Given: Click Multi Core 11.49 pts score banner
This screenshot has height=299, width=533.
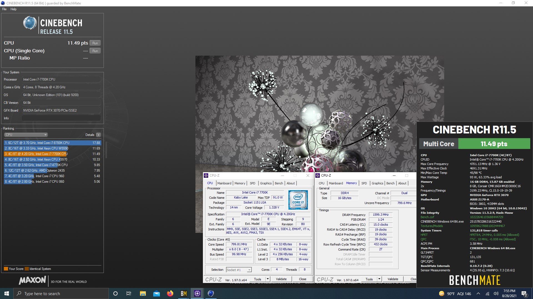Looking at the screenshot, I should pyautogui.click(x=475, y=144).
